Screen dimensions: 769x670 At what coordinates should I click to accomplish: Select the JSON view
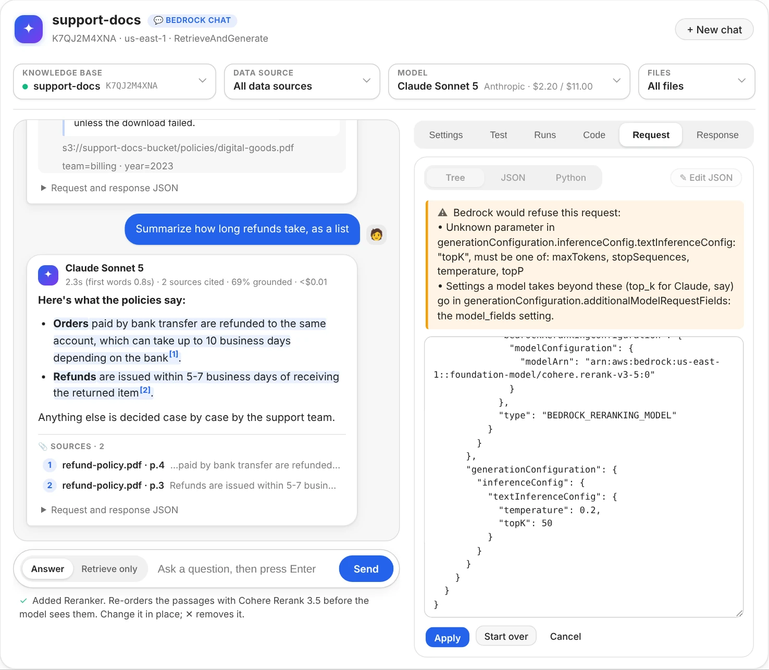[x=513, y=178]
